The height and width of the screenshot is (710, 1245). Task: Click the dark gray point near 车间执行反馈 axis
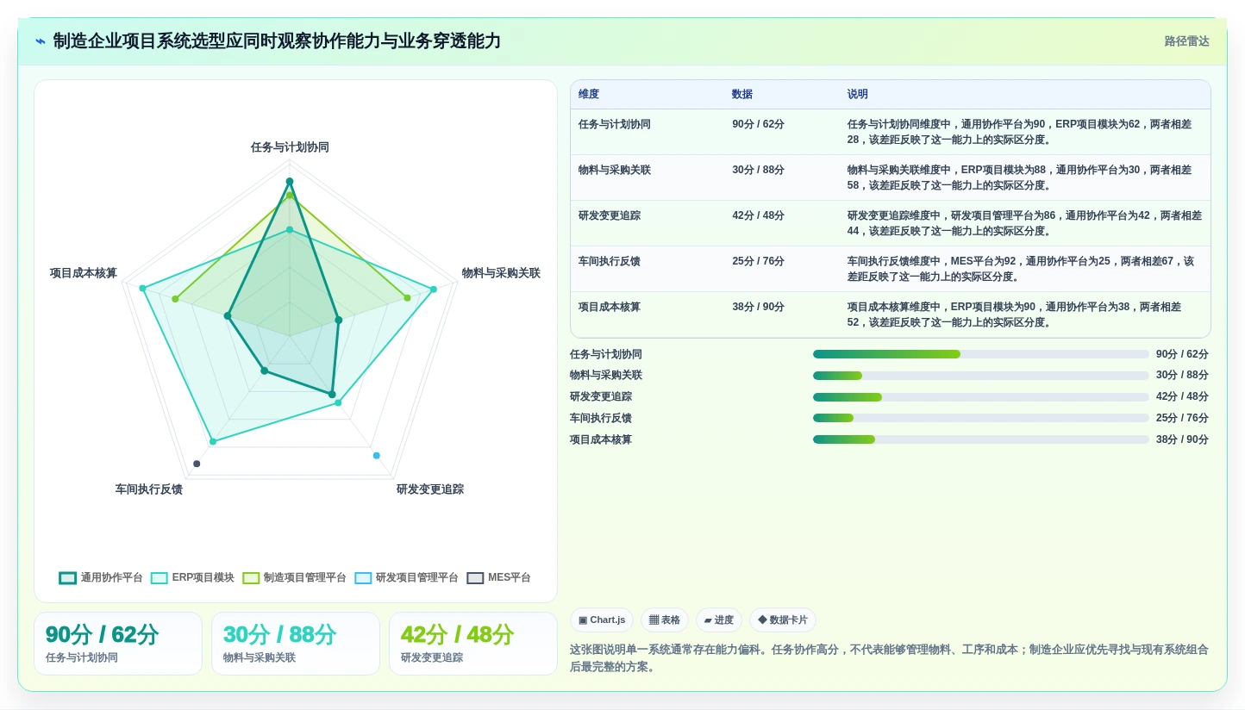pos(197,464)
